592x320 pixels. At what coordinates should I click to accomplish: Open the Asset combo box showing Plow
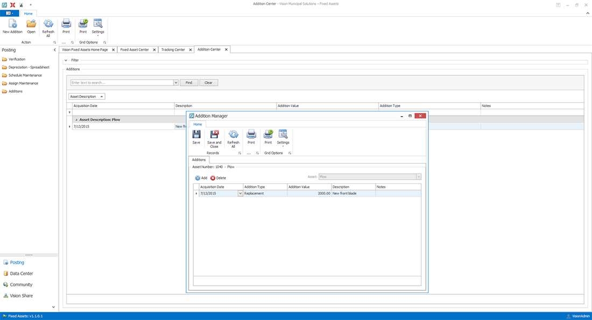pos(370,176)
